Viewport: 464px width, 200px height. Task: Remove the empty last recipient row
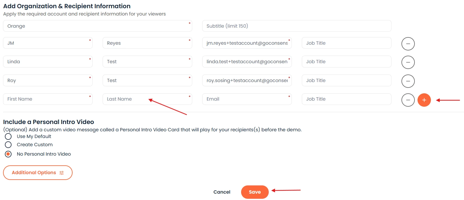coord(408,100)
